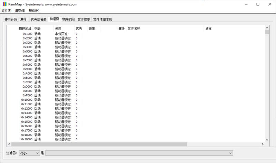
Task: Switch to the 使用计数 tab
Action: 11,19
